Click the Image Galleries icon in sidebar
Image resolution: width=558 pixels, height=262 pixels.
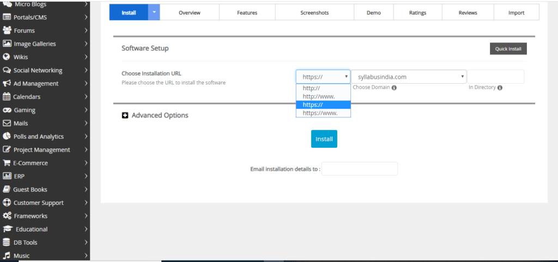(7, 43)
